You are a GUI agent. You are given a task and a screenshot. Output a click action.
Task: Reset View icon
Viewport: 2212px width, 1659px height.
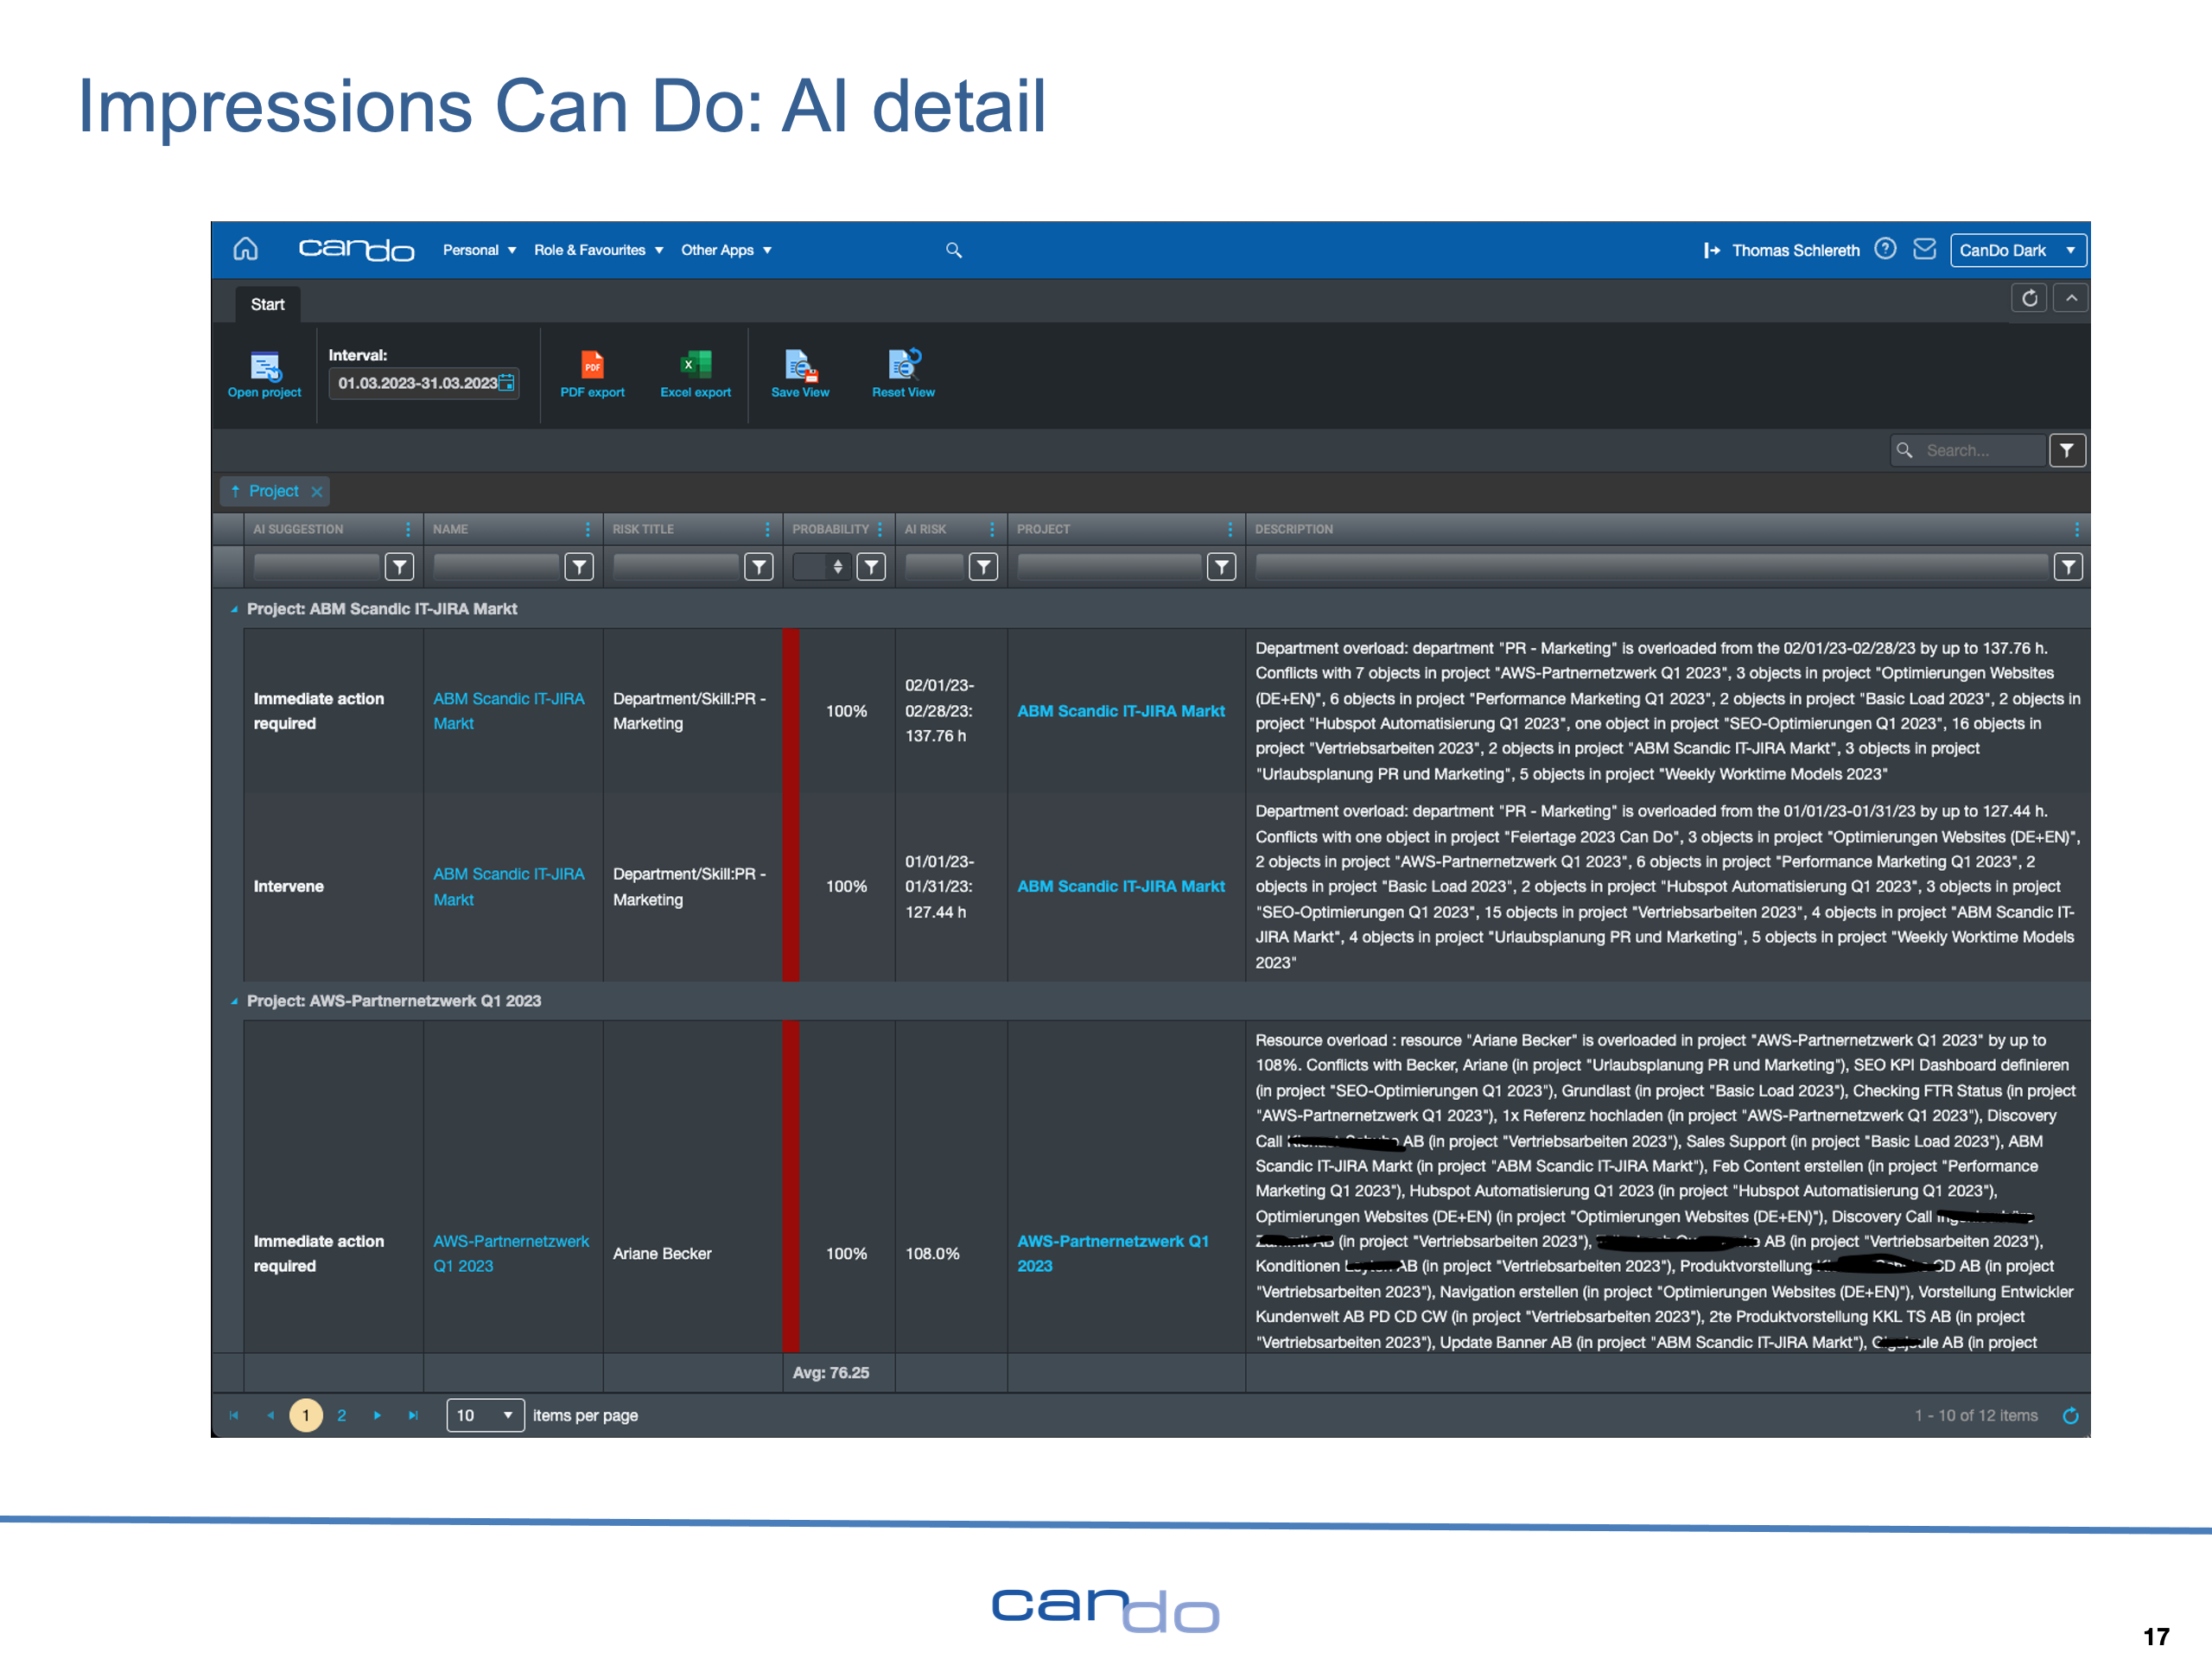(x=903, y=374)
